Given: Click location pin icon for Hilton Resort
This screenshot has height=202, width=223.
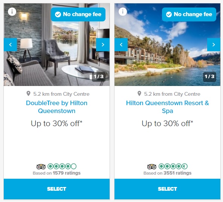Looking at the screenshot, I should click(139, 93).
